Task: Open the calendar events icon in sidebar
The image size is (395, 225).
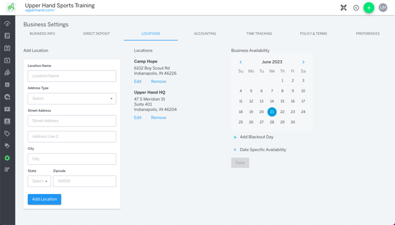Action: pyautogui.click(x=7, y=48)
